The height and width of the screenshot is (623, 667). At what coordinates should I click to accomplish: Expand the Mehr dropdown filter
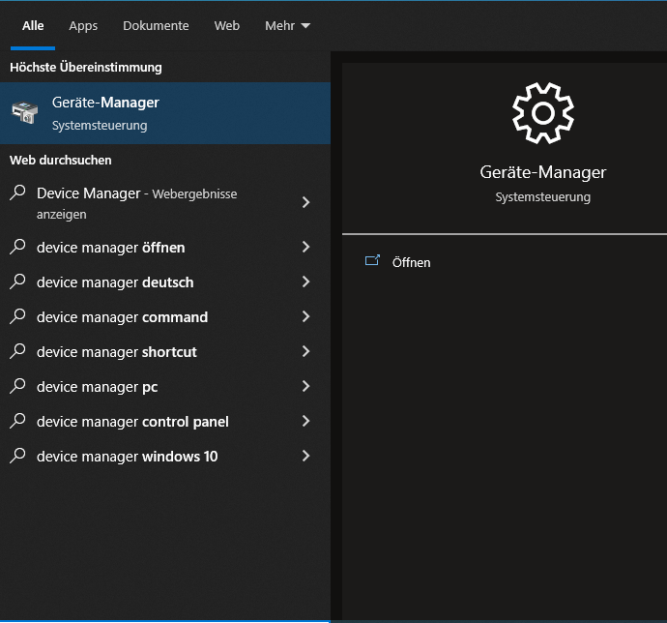287,26
